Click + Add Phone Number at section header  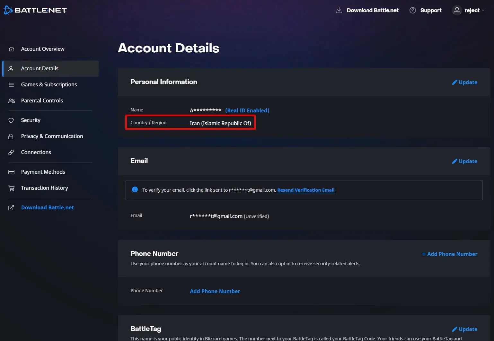click(449, 254)
